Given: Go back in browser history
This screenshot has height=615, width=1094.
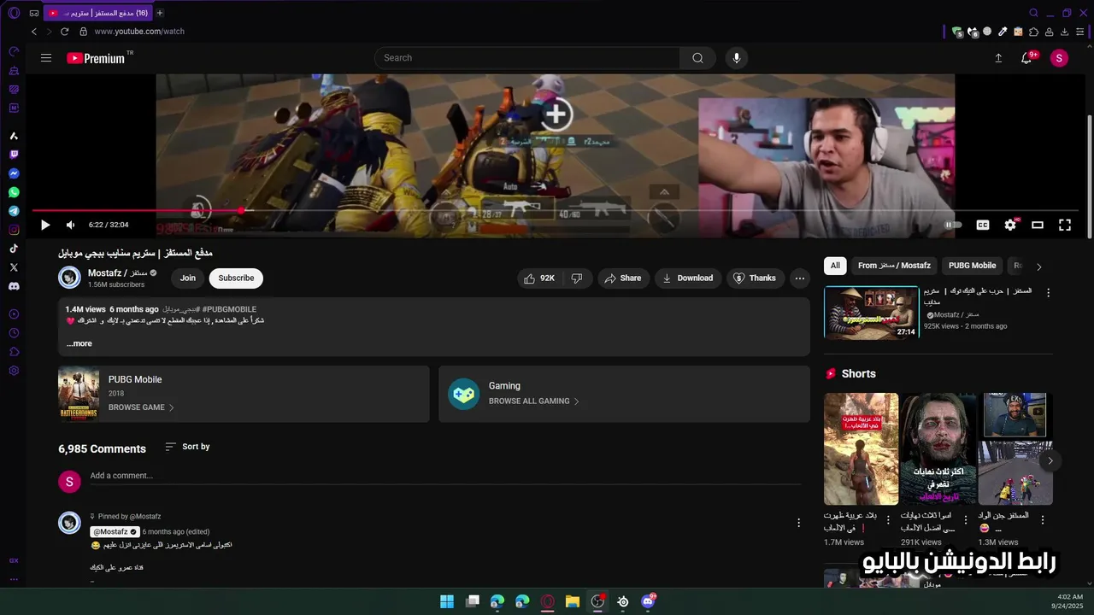Looking at the screenshot, I should 34,32.
